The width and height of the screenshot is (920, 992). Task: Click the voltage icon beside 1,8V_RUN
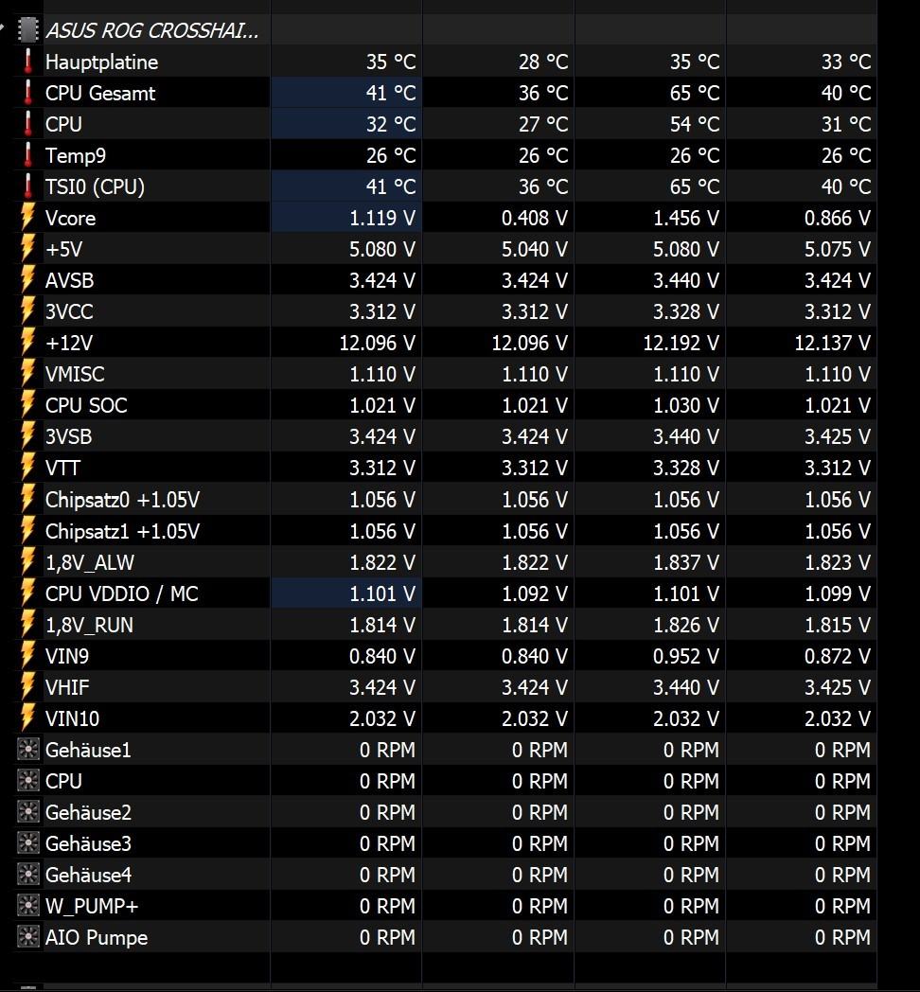pyautogui.click(x=27, y=625)
